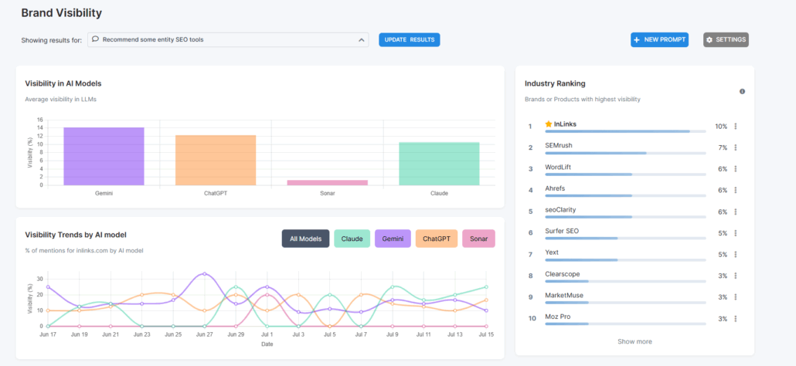Click the Jun 17 date label

click(49, 334)
